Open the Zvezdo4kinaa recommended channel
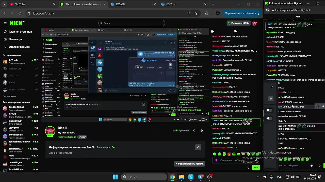325x182 pixels. click(x=20, y=108)
